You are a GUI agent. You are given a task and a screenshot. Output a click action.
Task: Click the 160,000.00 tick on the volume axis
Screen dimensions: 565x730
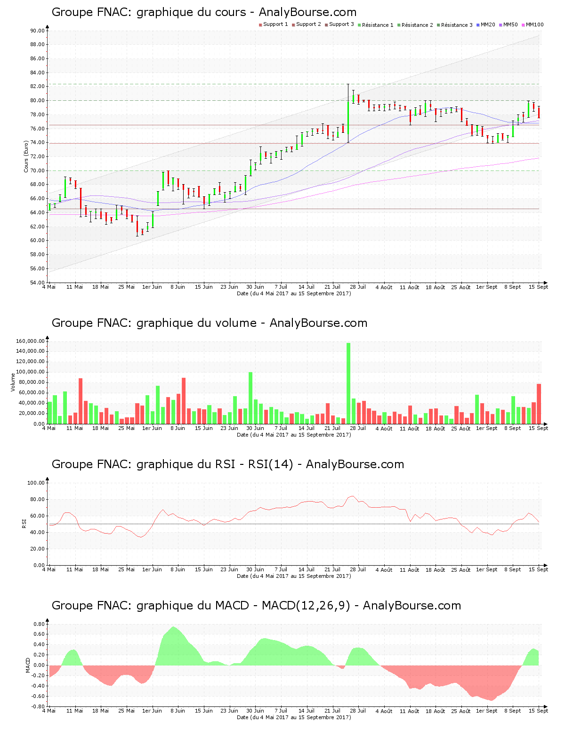(31, 341)
